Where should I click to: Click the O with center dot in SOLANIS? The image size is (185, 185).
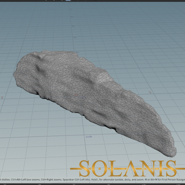100,168
